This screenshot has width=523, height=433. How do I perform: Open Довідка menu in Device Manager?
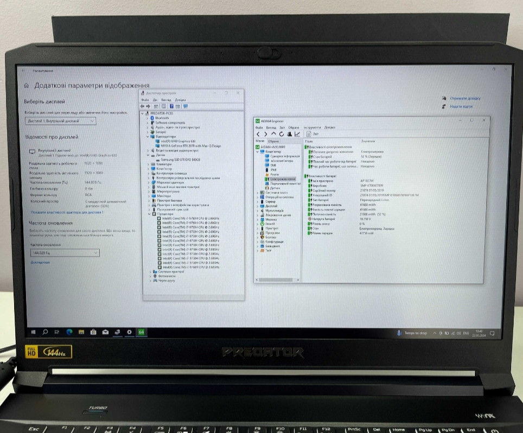pos(180,100)
